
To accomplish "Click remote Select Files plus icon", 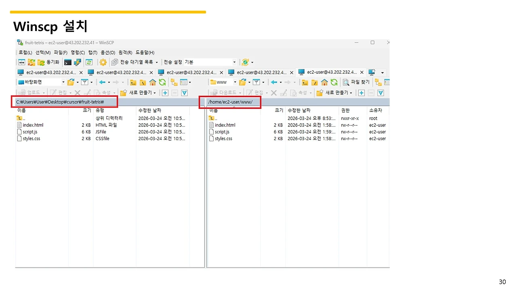I will [x=361, y=93].
